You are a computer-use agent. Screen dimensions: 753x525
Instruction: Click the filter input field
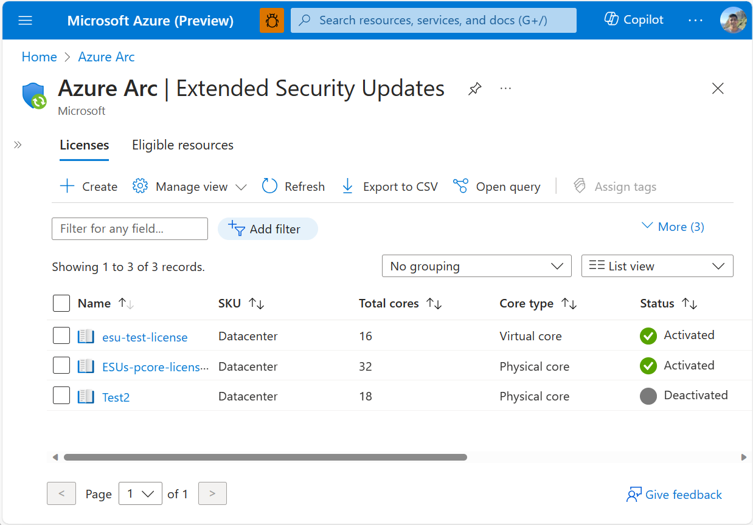click(x=130, y=228)
